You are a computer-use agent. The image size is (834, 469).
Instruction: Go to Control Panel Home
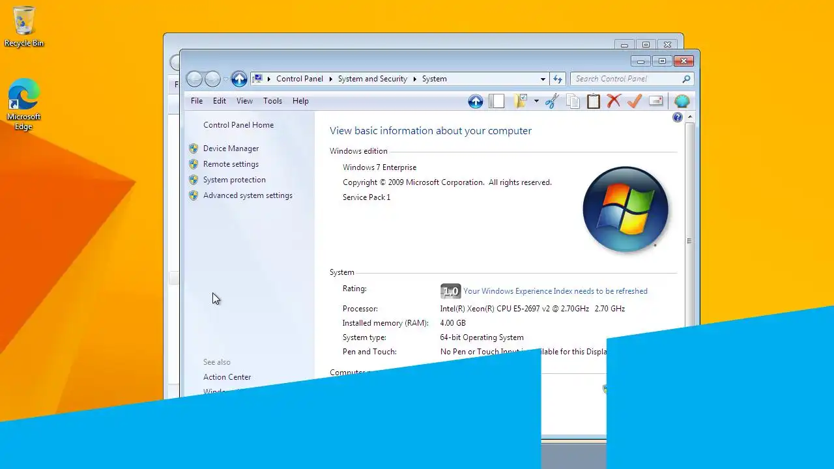(238, 125)
